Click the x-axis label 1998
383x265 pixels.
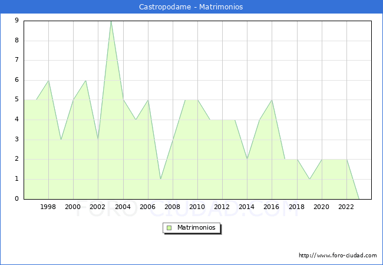point(48,207)
